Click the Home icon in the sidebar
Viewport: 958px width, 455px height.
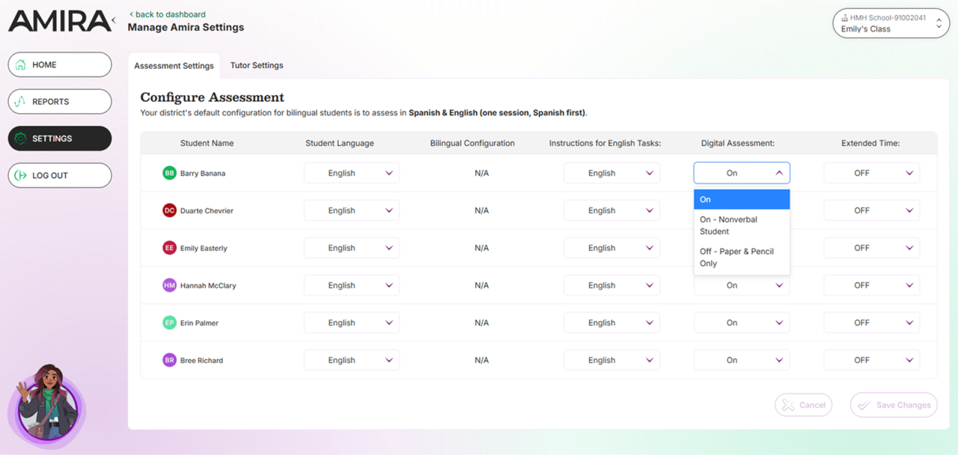point(22,64)
